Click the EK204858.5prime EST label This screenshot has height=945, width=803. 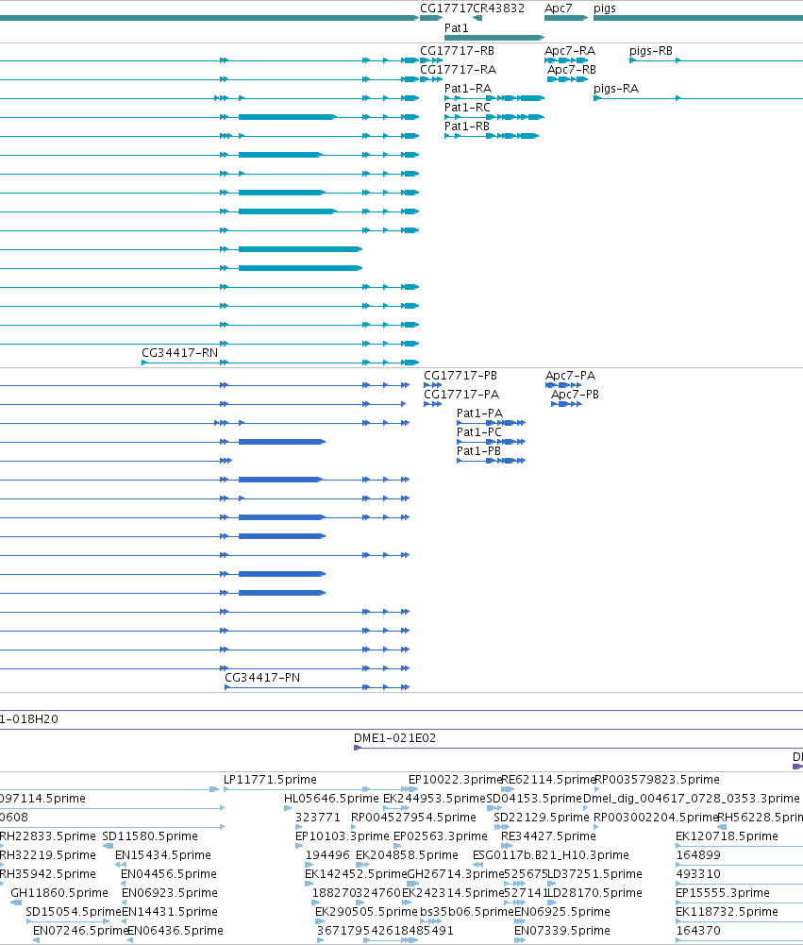(407, 854)
